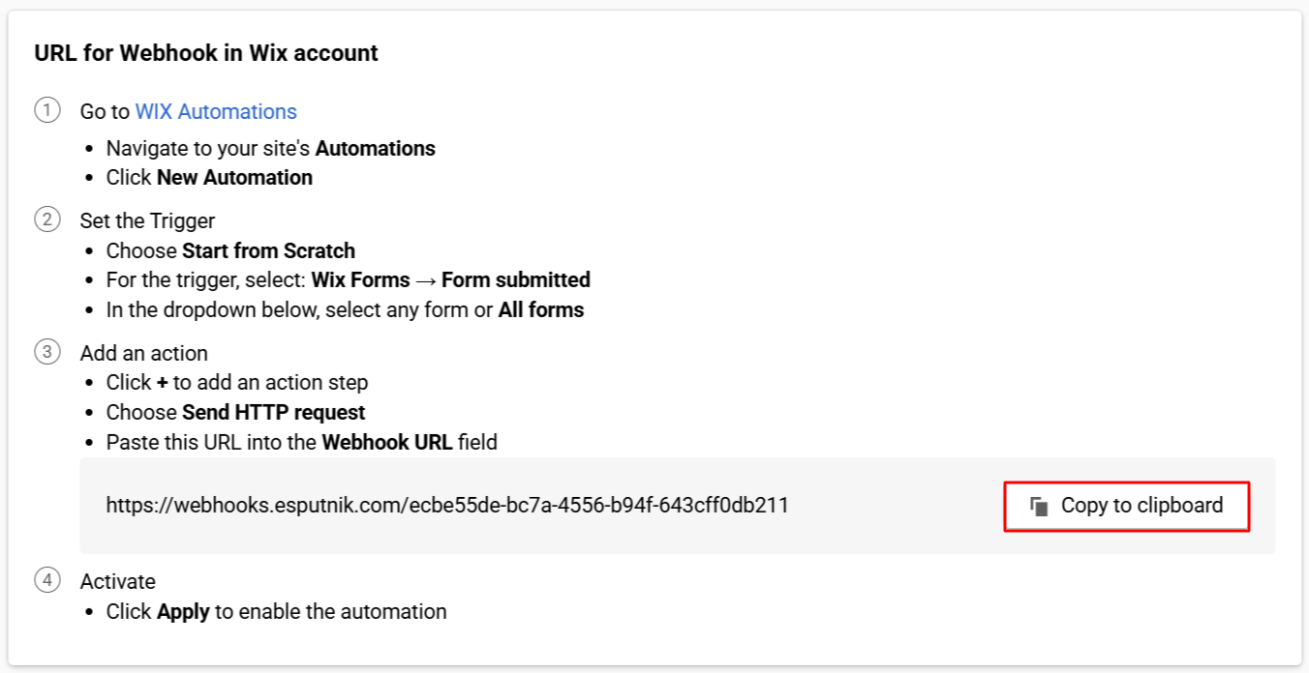
Task: Click the bold Start from Scratch text
Action: pyautogui.click(x=268, y=251)
